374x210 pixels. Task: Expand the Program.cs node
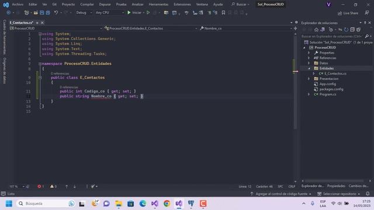tap(309, 94)
